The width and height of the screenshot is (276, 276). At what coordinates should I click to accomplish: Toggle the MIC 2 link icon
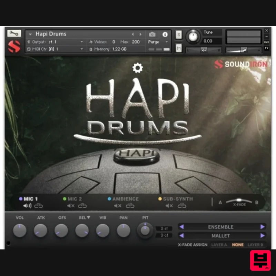pos(82,206)
